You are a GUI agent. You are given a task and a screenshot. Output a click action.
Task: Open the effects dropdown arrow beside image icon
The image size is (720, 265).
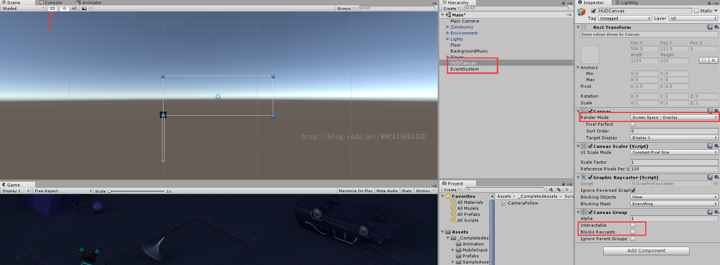point(91,8)
